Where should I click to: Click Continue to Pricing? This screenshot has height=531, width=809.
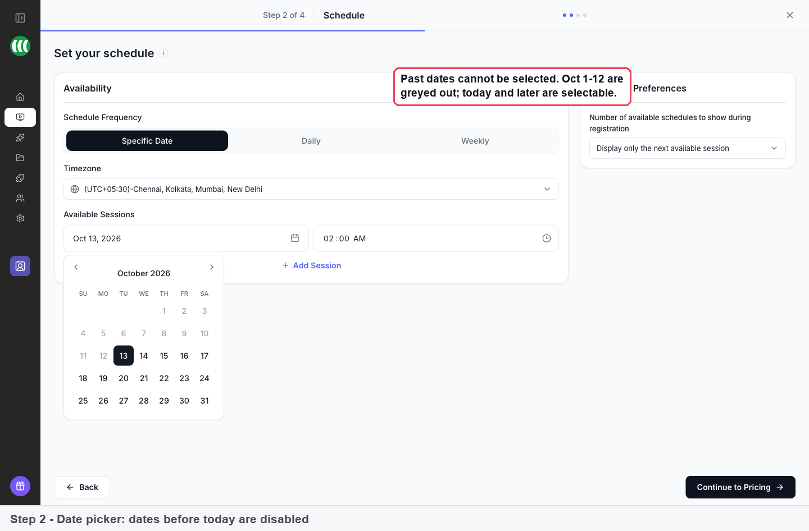pos(740,487)
